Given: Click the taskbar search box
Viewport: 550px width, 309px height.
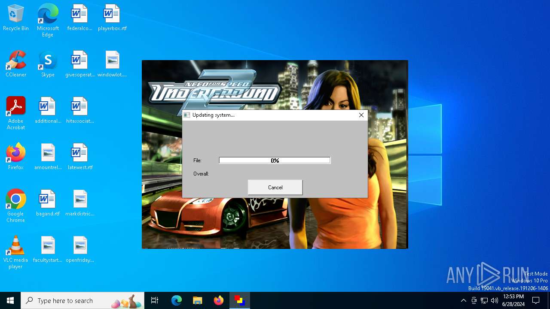Looking at the screenshot, I should [x=82, y=300].
